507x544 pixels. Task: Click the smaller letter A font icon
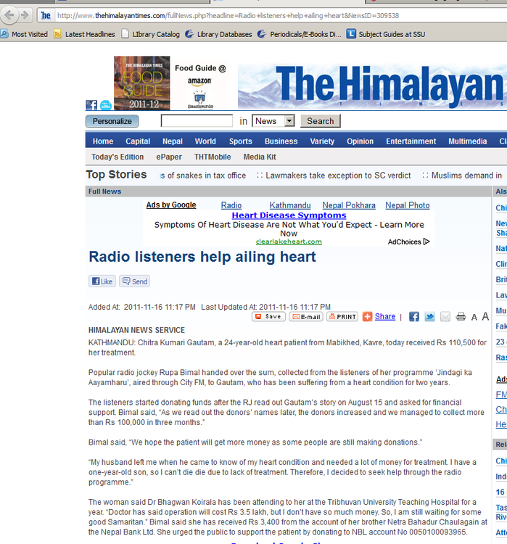[474, 318]
